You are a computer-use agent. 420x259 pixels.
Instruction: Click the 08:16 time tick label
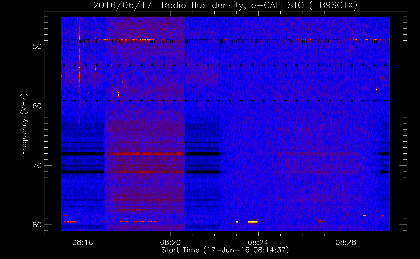pos(83,243)
